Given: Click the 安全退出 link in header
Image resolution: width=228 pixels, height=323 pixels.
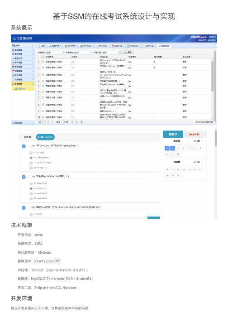Looking at the screenshot, I should coord(212,40).
